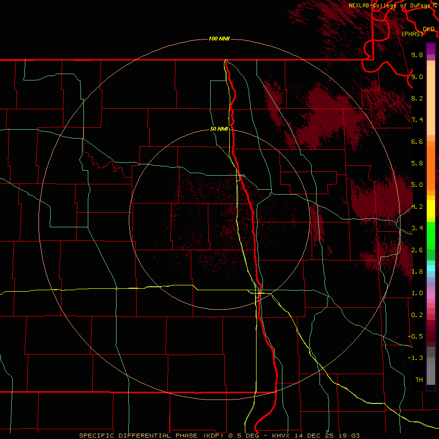
Task: Click the 7.4 value on the color scale
Action: pos(417,120)
